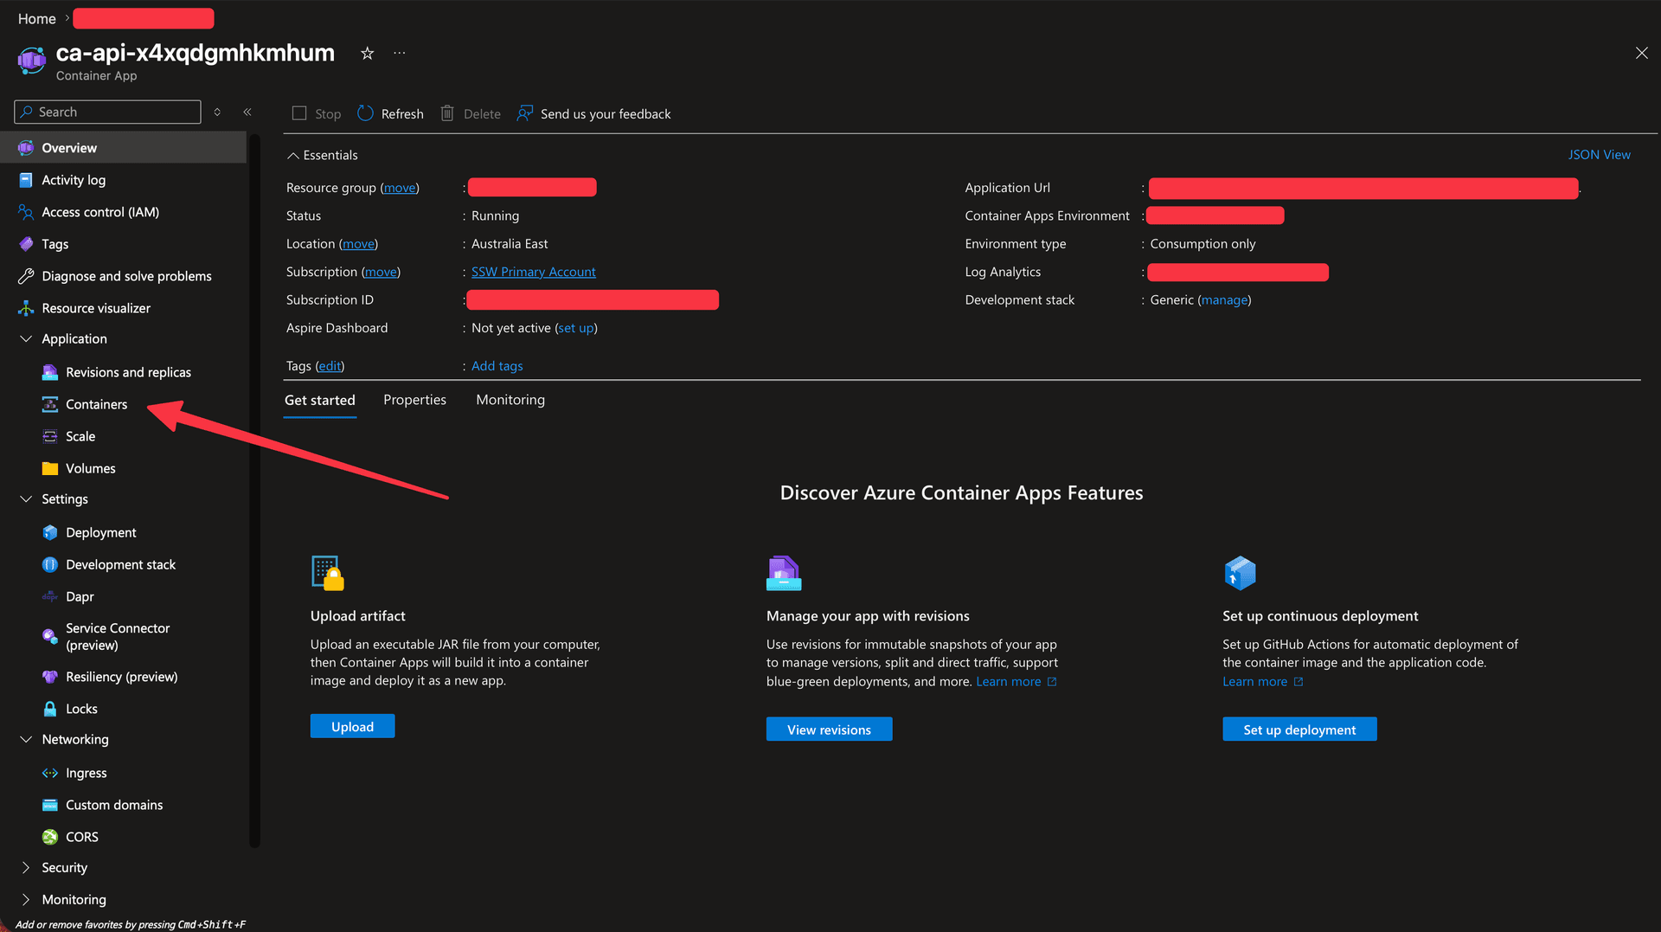The image size is (1661, 932).
Task: Click move link next to Location
Action: pyautogui.click(x=358, y=244)
